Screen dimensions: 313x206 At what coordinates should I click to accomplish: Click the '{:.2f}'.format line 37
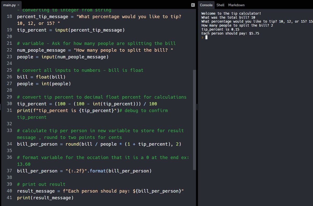click(x=84, y=171)
